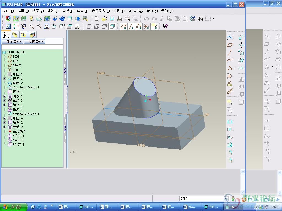Toggle datum axes visibility
The height and width of the screenshot is (211, 282).
pos(131,26)
